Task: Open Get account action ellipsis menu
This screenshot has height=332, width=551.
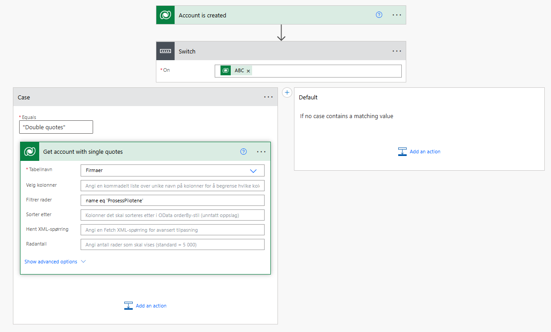Action: (261, 152)
